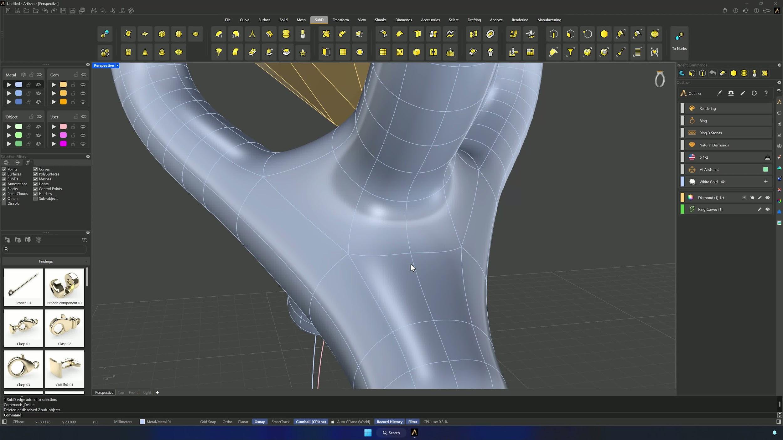Toggle Record History in status bar

pyautogui.click(x=389, y=422)
